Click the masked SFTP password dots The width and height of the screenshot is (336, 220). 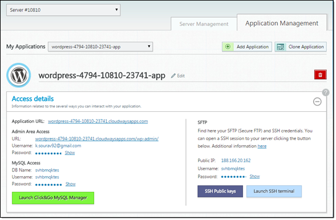(234, 177)
